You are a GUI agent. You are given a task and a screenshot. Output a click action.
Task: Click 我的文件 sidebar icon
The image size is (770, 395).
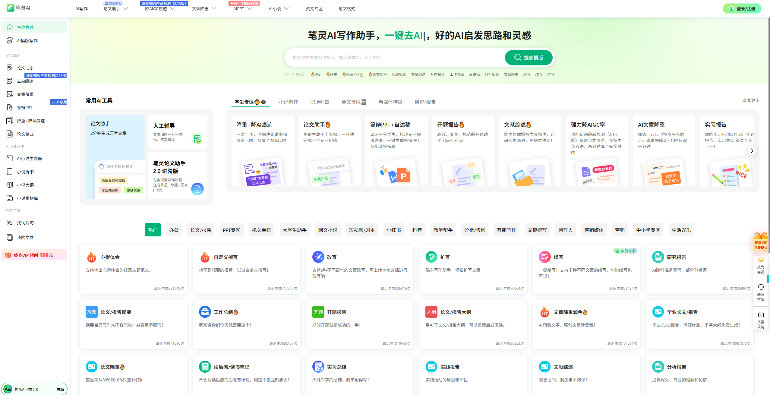(x=10, y=237)
